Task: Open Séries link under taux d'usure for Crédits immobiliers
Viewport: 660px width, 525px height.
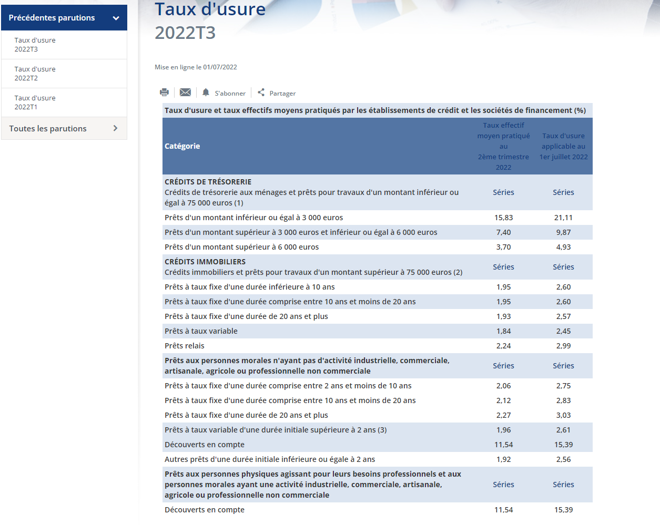Action: click(x=563, y=267)
